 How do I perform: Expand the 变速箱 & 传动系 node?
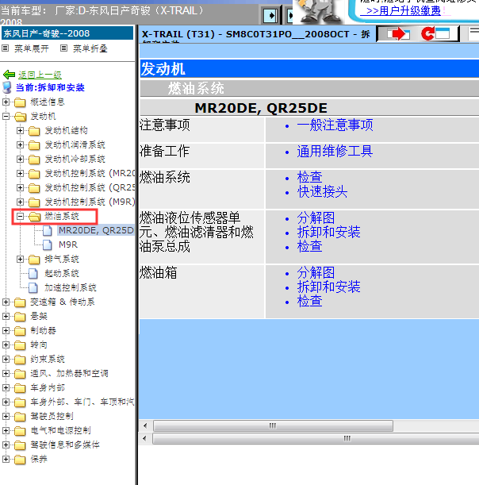(6, 302)
